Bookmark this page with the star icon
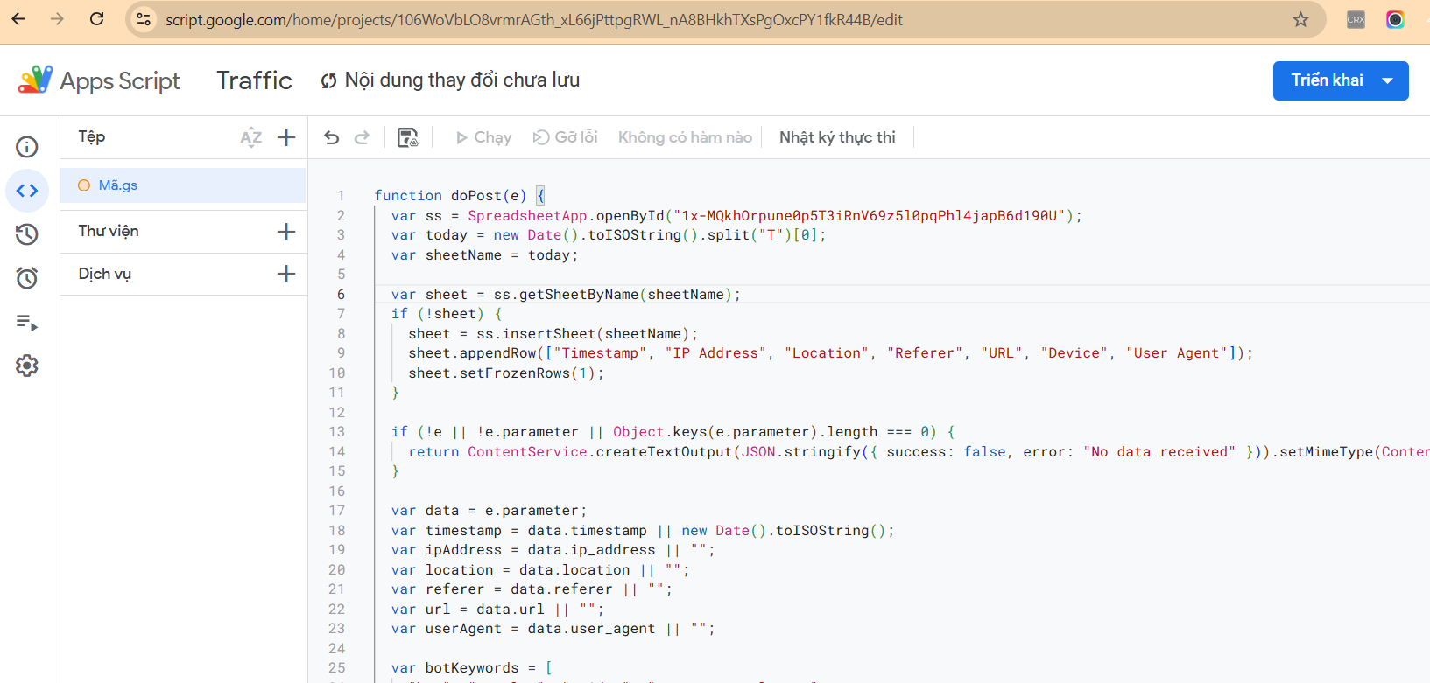 point(1300,19)
